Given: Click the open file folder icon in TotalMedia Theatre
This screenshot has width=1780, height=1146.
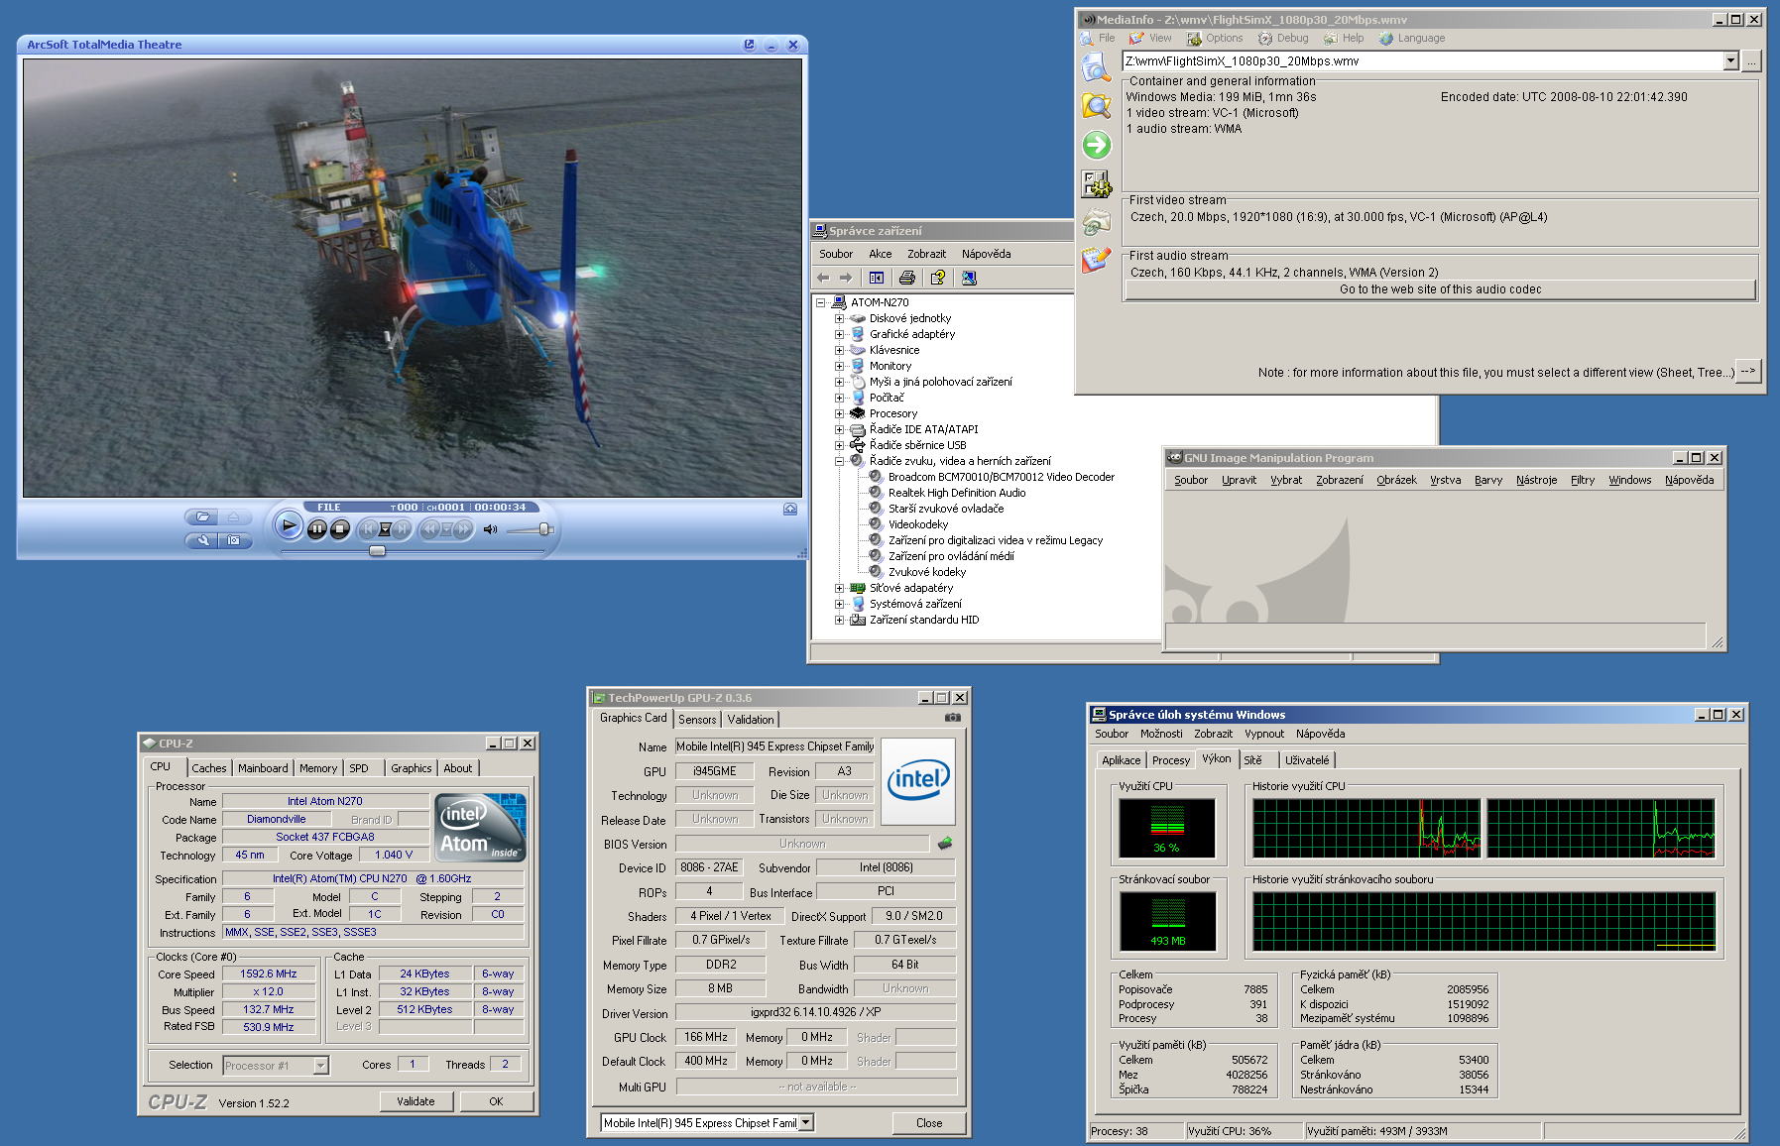Looking at the screenshot, I should pyautogui.click(x=202, y=516).
